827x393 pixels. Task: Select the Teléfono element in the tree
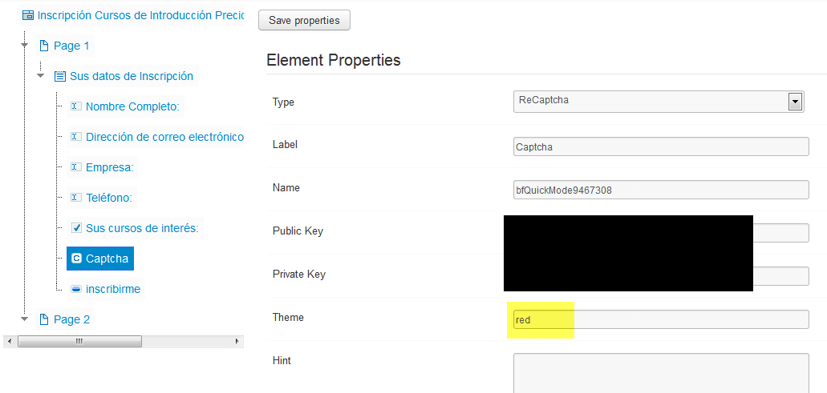pos(108,198)
